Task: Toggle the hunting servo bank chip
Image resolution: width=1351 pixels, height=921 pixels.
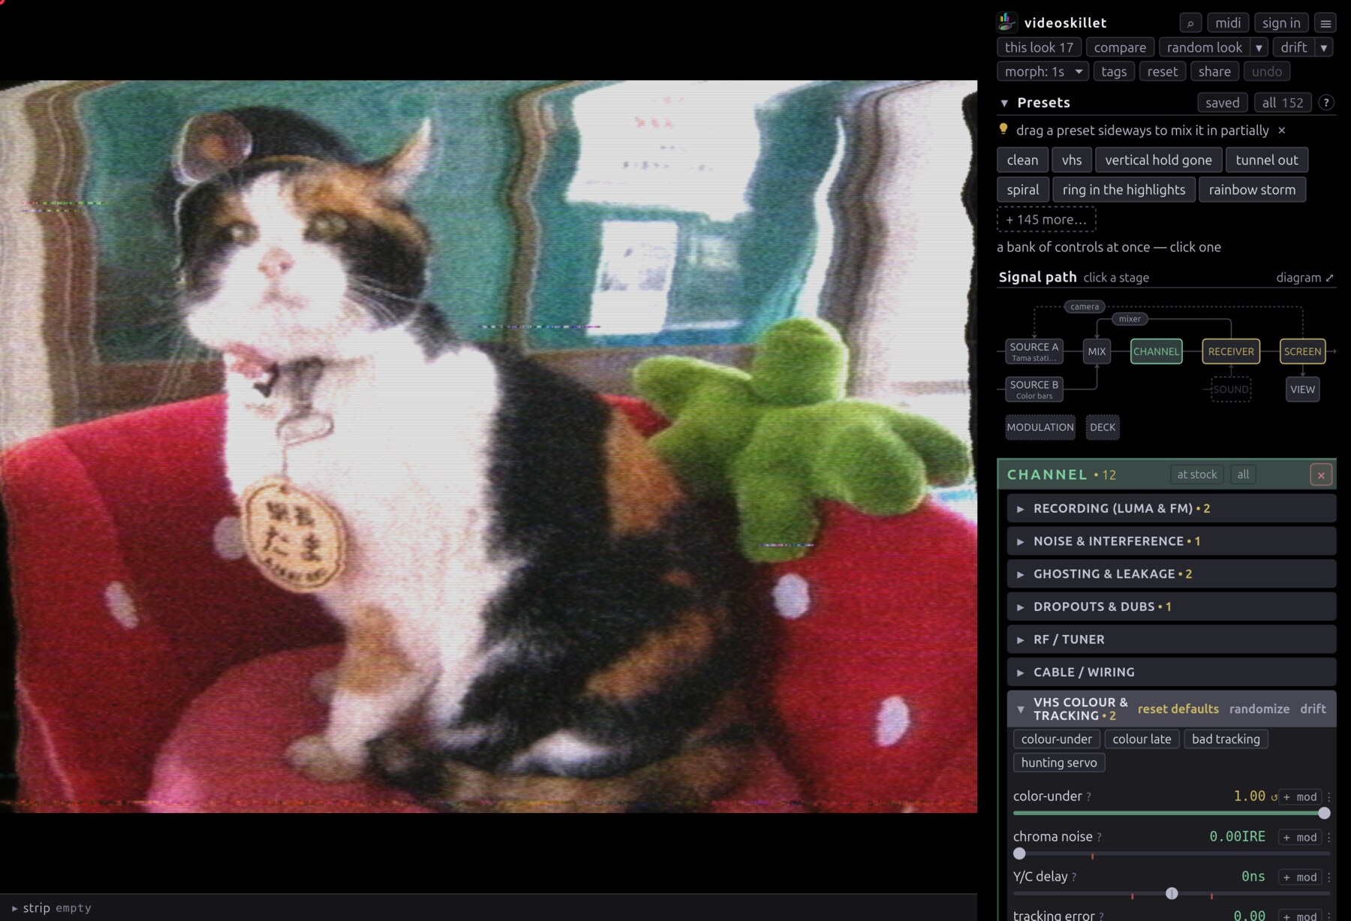Action: [1059, 763]
